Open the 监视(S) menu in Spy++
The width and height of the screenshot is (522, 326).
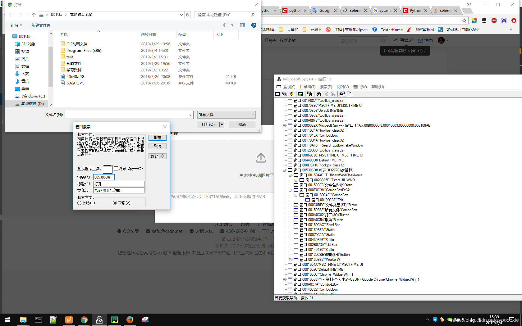click(289, 87)
